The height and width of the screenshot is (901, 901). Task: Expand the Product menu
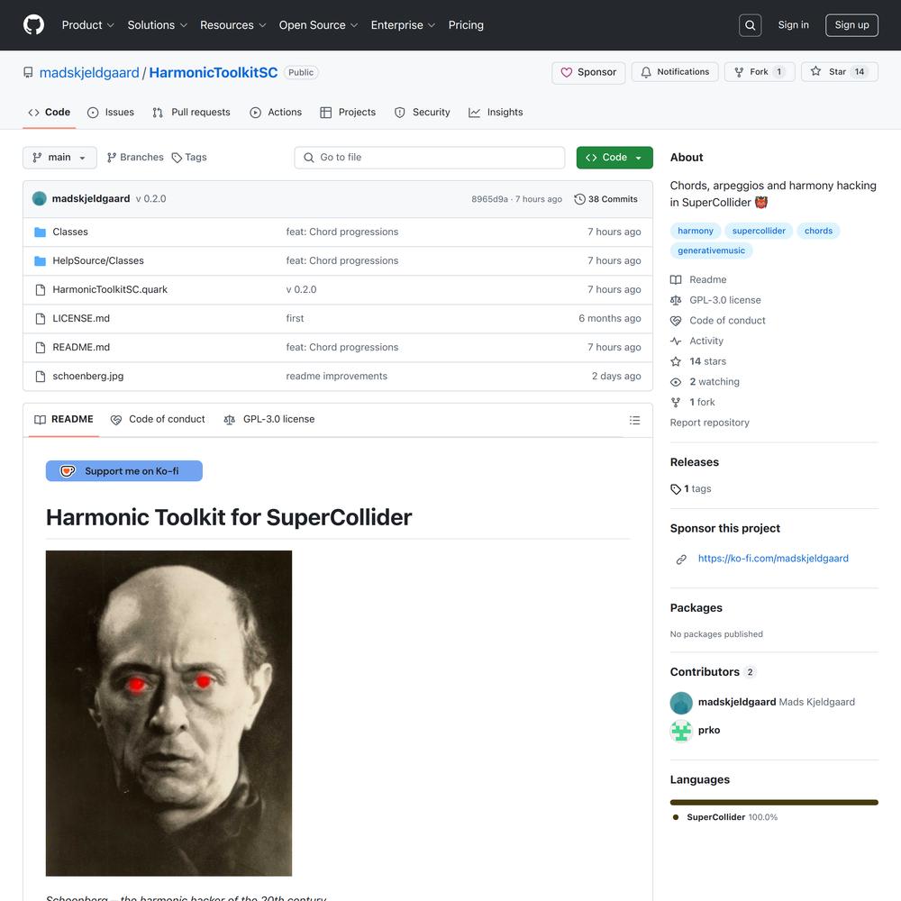click(x=88, y=25)
